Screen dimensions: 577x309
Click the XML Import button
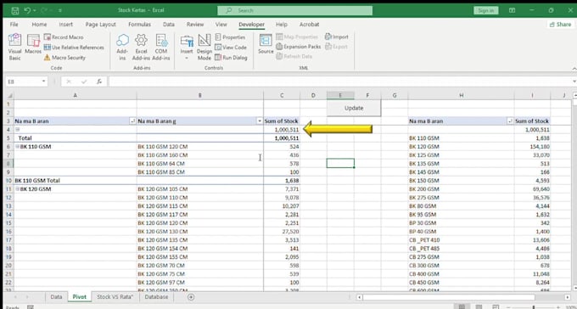coord(336,37)
